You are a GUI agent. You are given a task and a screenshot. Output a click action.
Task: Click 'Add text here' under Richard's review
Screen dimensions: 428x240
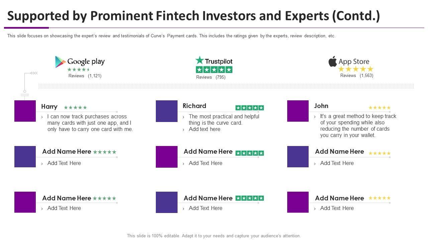click(x=204, y=129)
